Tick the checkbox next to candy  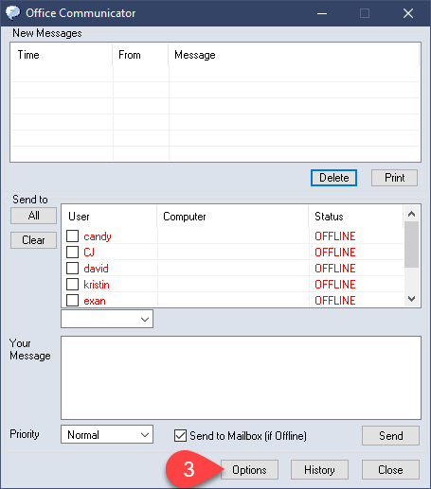(73, 236)
